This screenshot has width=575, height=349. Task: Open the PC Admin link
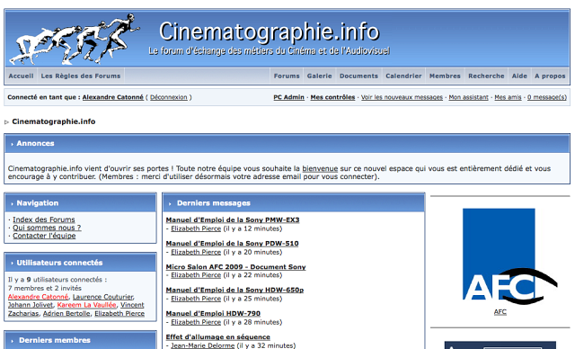click(x=288, y=97)
